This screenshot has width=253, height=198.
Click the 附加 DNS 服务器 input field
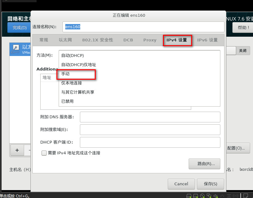[150, 117]
